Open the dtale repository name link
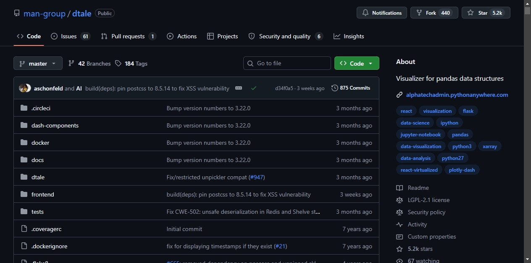 (x=82, y=13)
